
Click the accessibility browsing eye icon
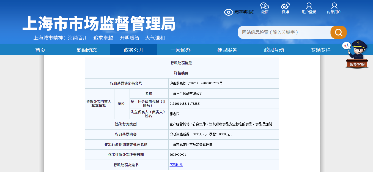click(228, 12)
